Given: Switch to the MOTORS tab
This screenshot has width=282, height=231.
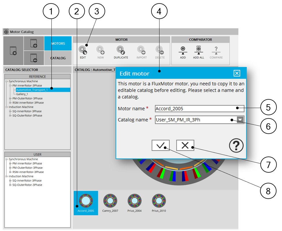Looking at the screenshot, I should tap(58, 44).
